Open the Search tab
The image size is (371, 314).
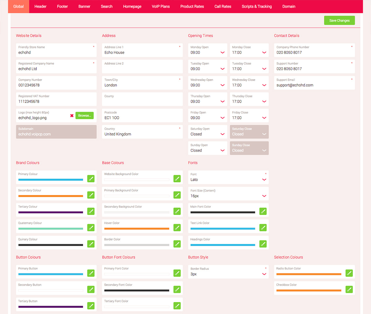tap(107, 6)
